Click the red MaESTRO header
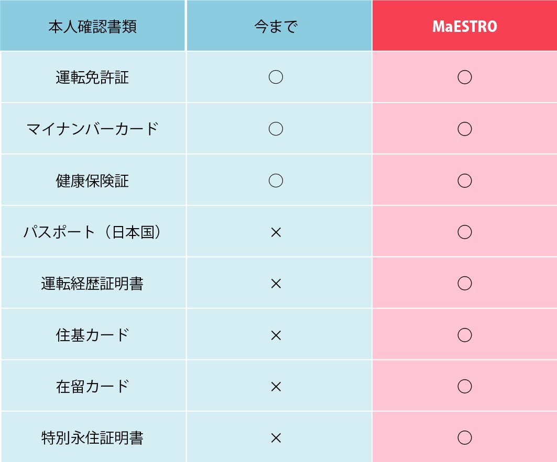 click(465, 26)
